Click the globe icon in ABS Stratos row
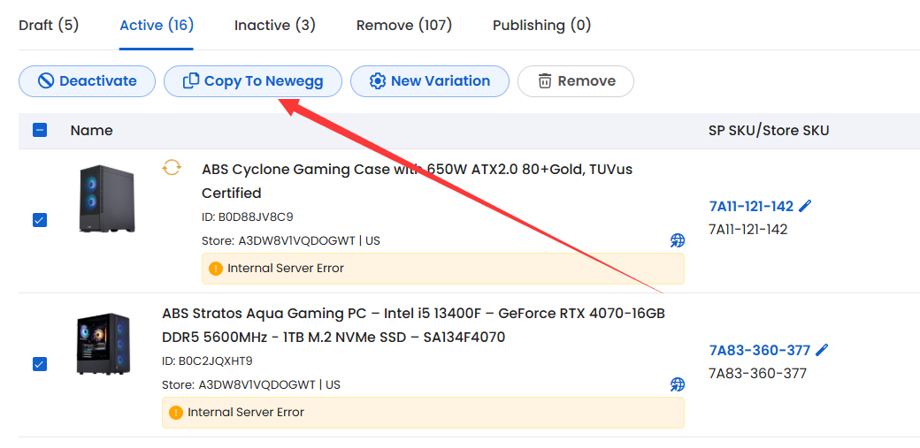This screenshot has width=920, height=448. (x=677, y=384)
